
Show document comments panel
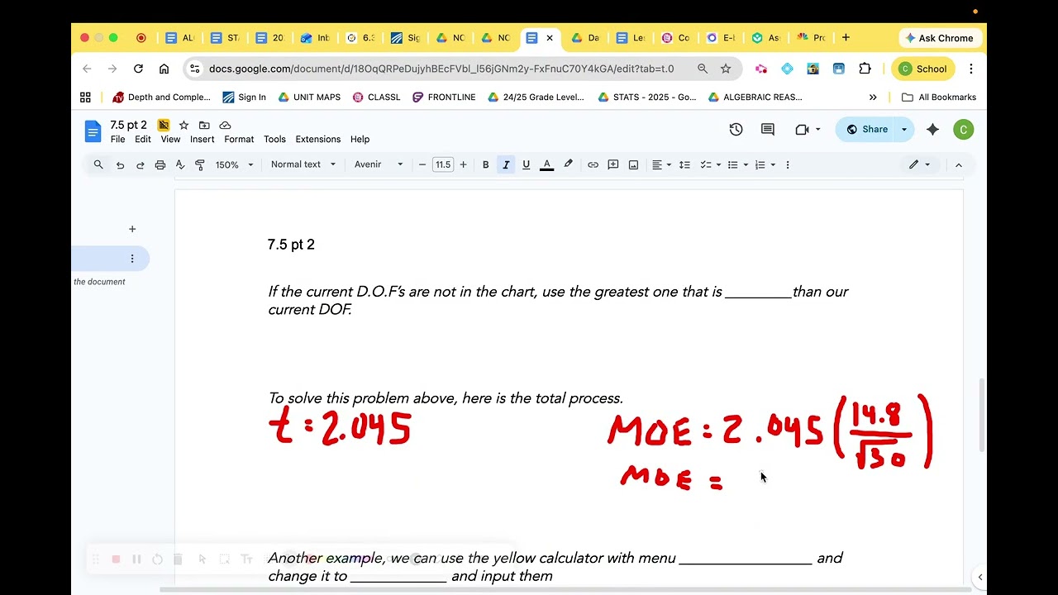(768, 130)
